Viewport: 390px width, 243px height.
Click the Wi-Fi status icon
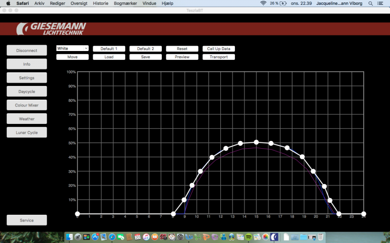coord(264,3)
